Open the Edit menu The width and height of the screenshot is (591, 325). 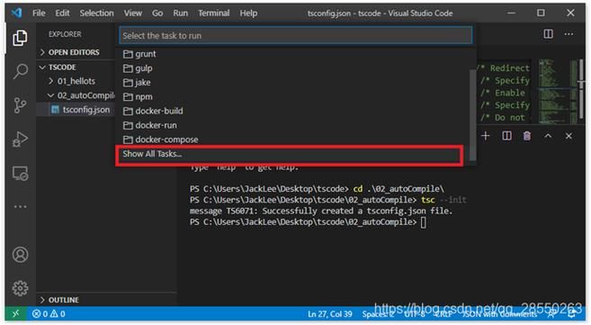(62, 13)
